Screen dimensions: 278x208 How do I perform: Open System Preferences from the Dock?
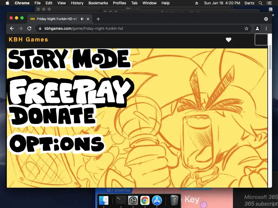coord(133,200)
